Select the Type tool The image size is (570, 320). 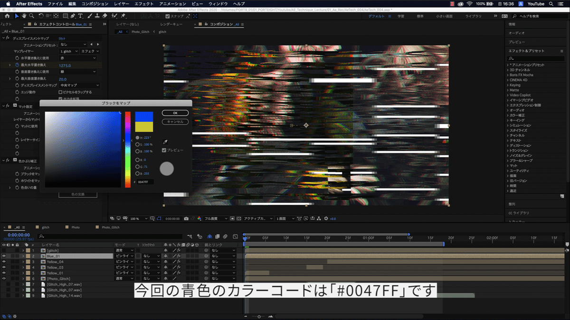pyautogui.click(x=80, y=16)
